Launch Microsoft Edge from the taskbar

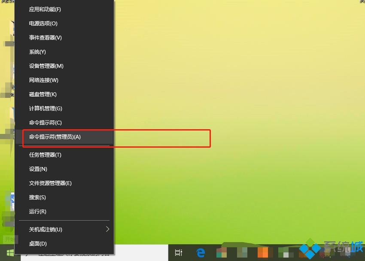point(201,253)
